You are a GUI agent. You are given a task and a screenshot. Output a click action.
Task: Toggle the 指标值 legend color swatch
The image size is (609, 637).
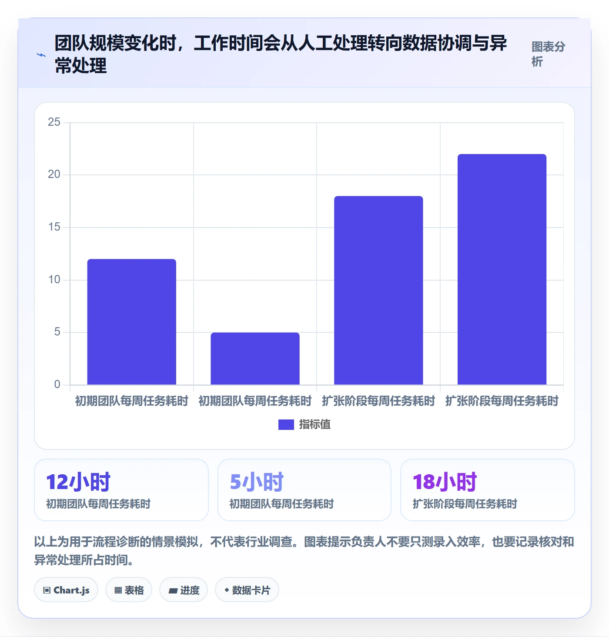(x=286, y=424)
